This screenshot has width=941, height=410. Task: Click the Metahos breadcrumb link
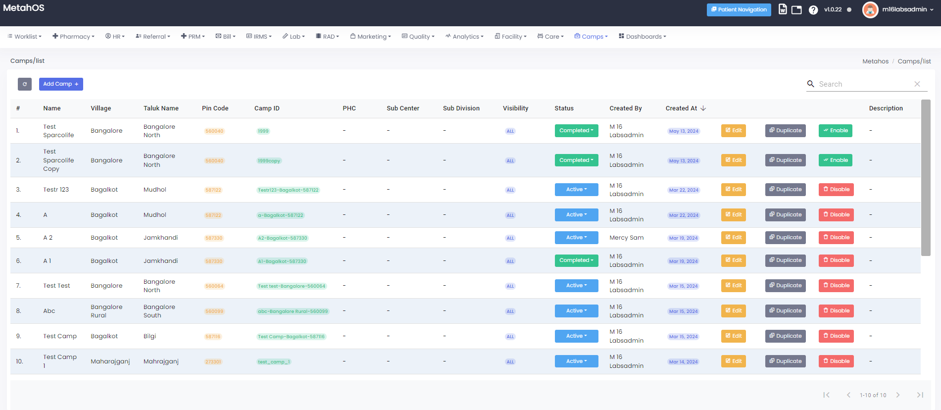click(x=876, y=61)
